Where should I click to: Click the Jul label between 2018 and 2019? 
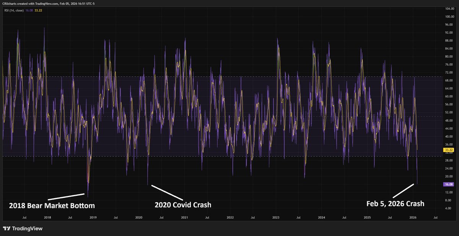tap(70, 218)
